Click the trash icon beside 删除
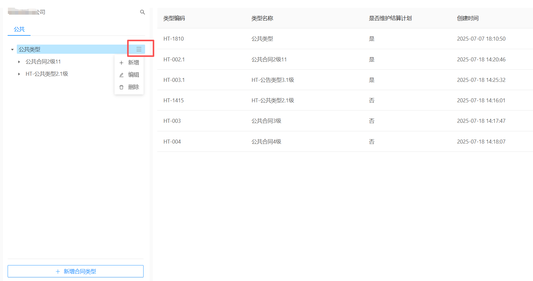533x281 pixels. (x=121, y=87)
